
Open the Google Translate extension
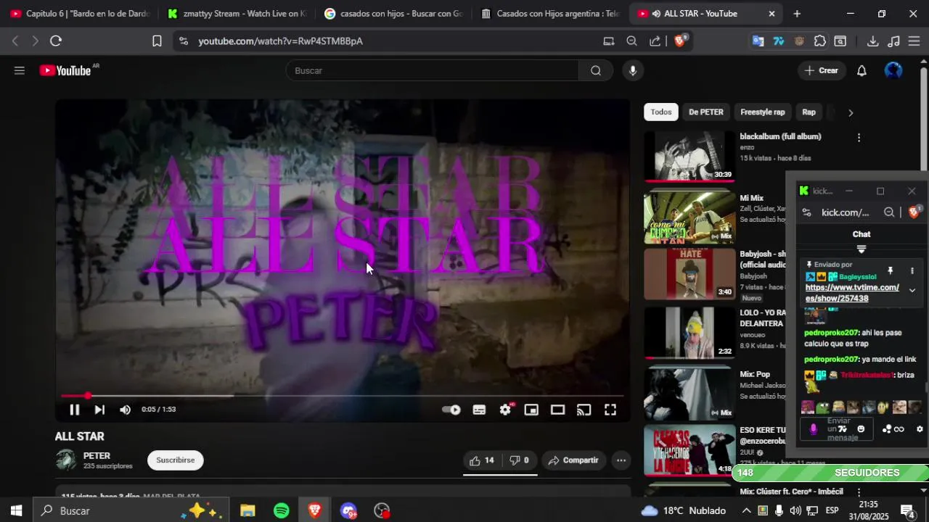coord(758,41)
